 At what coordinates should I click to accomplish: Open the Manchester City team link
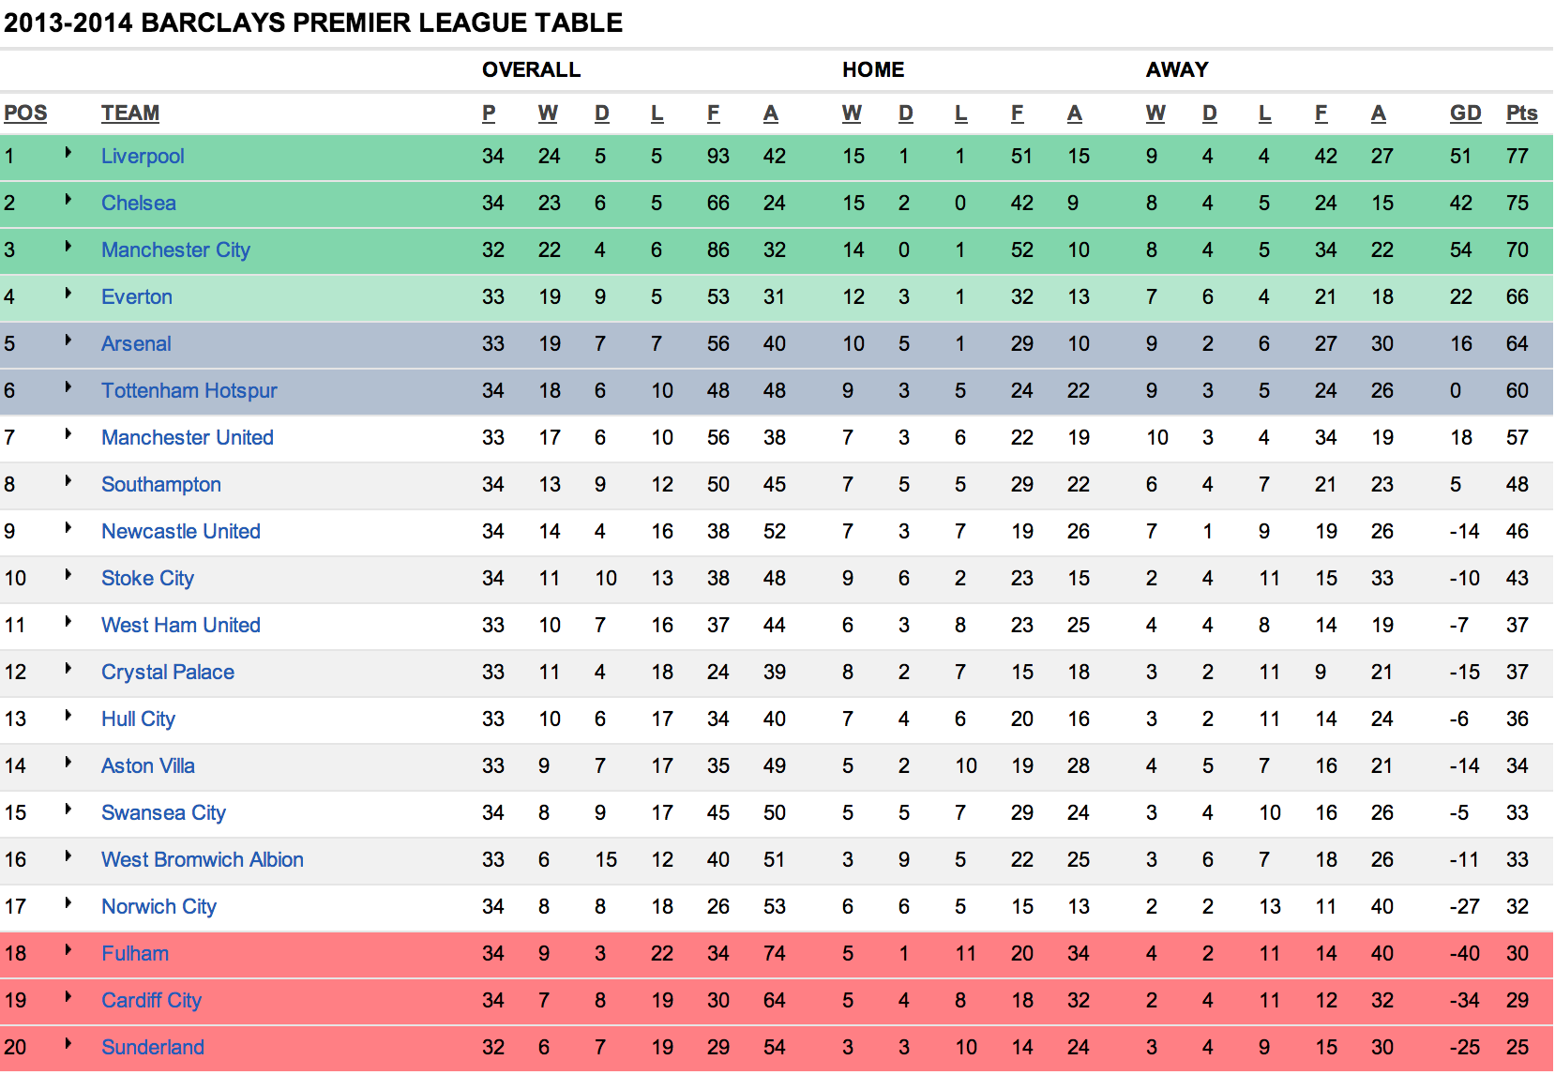pyautogui.click(x=175, y=250)
